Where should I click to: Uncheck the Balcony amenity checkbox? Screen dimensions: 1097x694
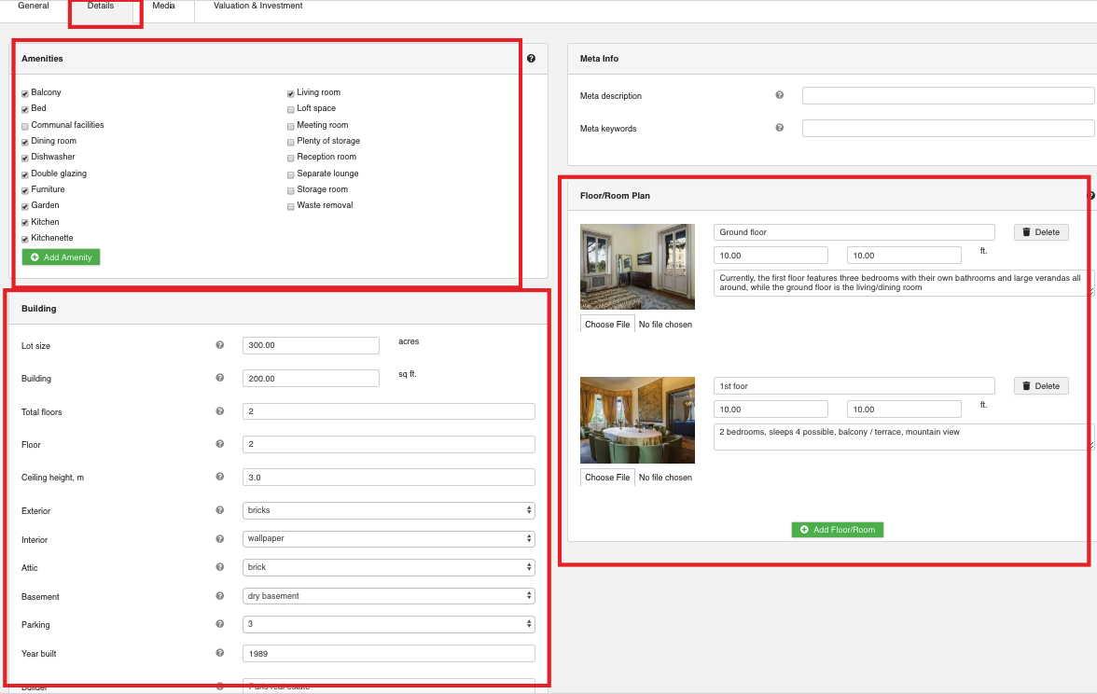[25, 93]
